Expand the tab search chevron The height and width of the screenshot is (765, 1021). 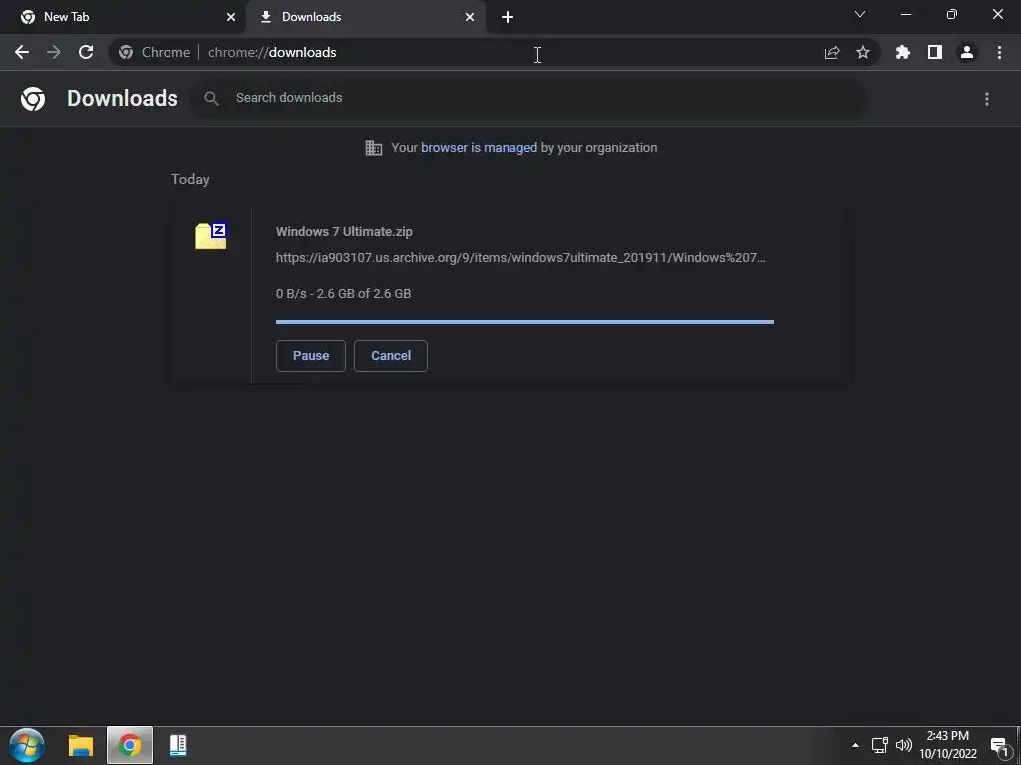click(860, 14)
